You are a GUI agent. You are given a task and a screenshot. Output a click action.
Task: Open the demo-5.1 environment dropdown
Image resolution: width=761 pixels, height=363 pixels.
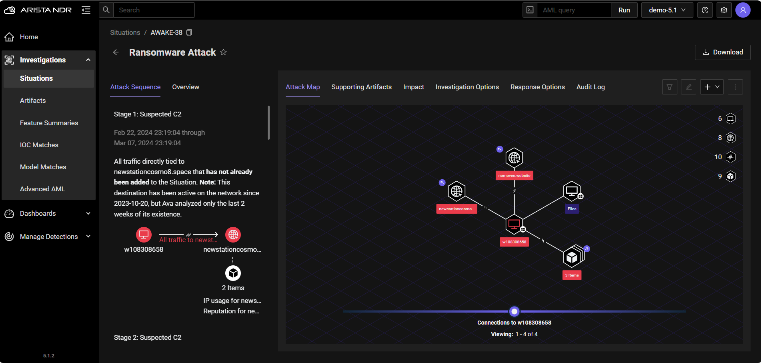667,10
